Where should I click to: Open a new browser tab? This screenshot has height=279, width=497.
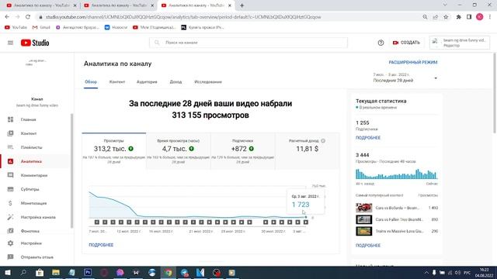click(242, 5)
